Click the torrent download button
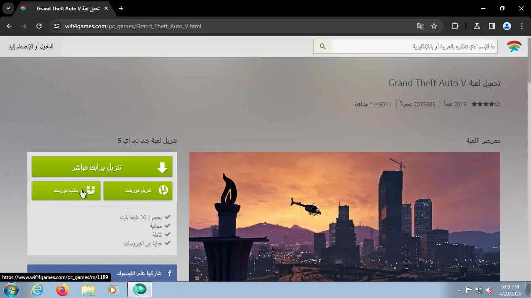This screenshot has height=298, width=531. pyautogui.click(x=138, y=190)
